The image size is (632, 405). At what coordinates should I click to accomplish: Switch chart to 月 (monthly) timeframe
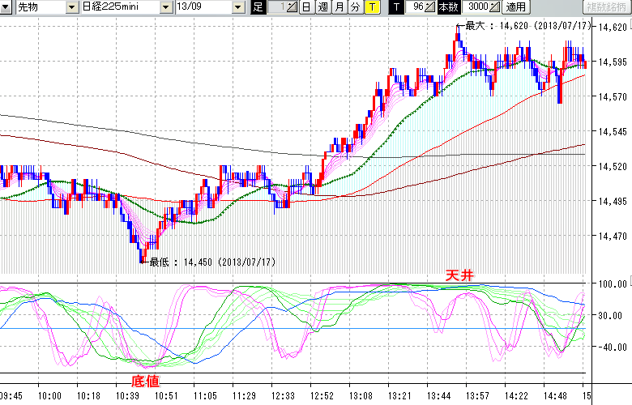pyautogui.click(x=339, y=7)
